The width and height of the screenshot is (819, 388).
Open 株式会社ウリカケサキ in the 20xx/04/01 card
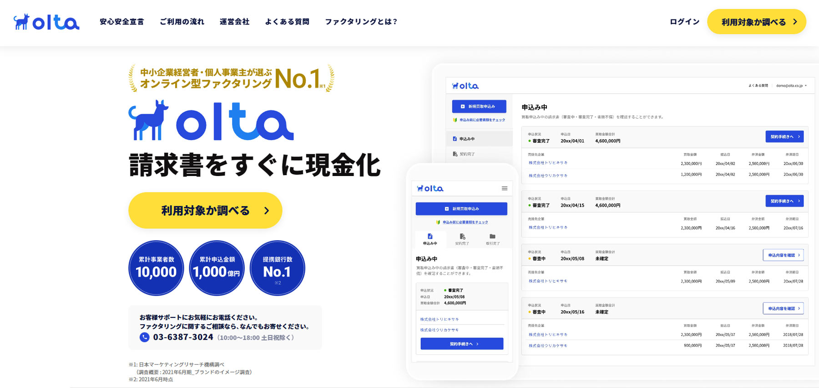[548, 176]
